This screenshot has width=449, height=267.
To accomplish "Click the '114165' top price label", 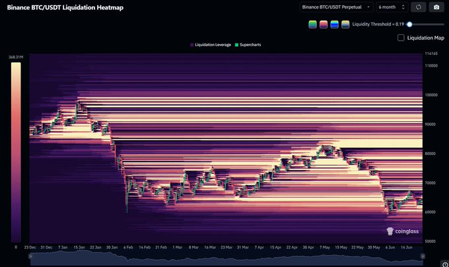I will click(x=431, y=53).
